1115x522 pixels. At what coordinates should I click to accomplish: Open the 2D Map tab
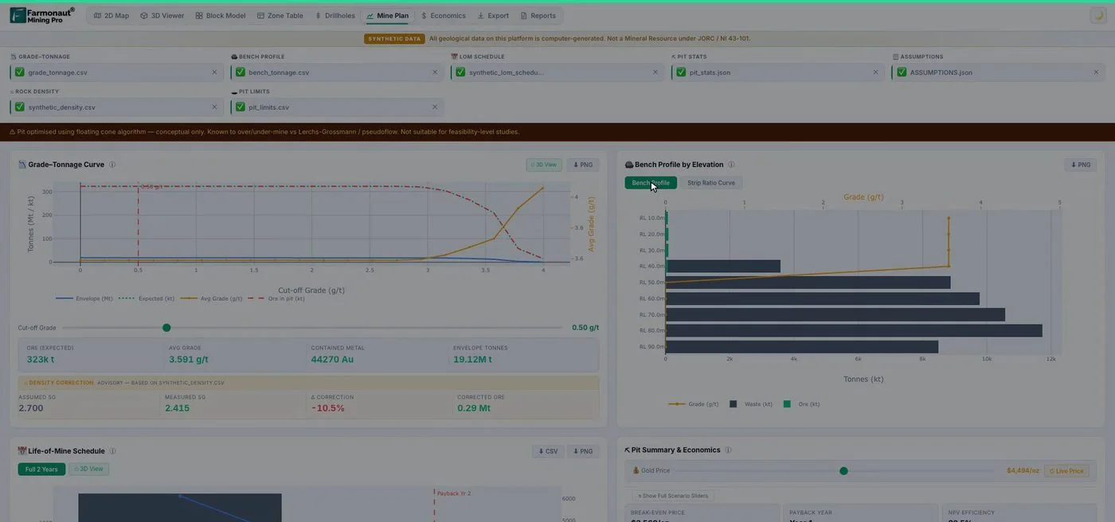[x=111, y=15]
